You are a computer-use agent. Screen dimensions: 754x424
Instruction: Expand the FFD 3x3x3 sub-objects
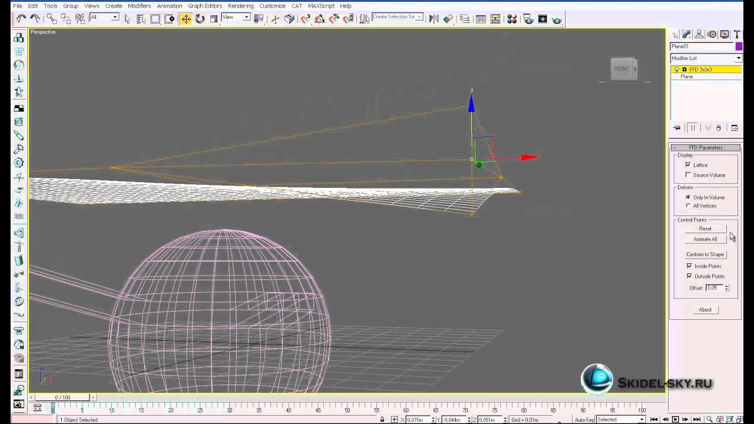pos(684,69)
